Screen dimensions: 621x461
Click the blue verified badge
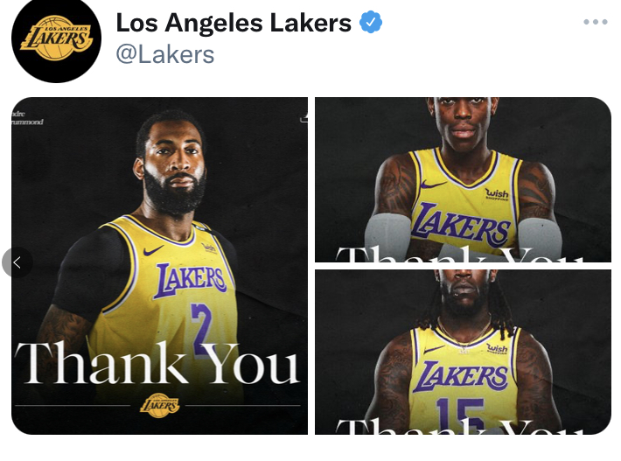click(x=371, y=23)
